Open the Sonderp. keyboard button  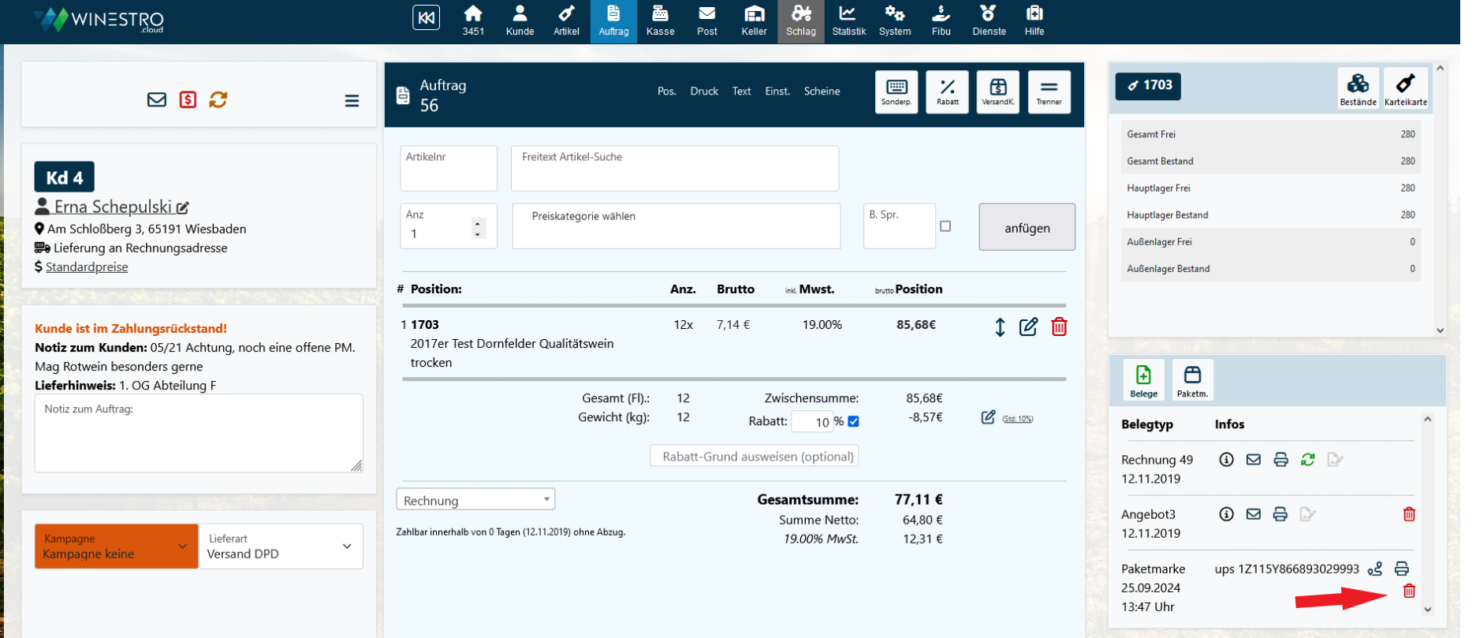(x=896, y=92)
